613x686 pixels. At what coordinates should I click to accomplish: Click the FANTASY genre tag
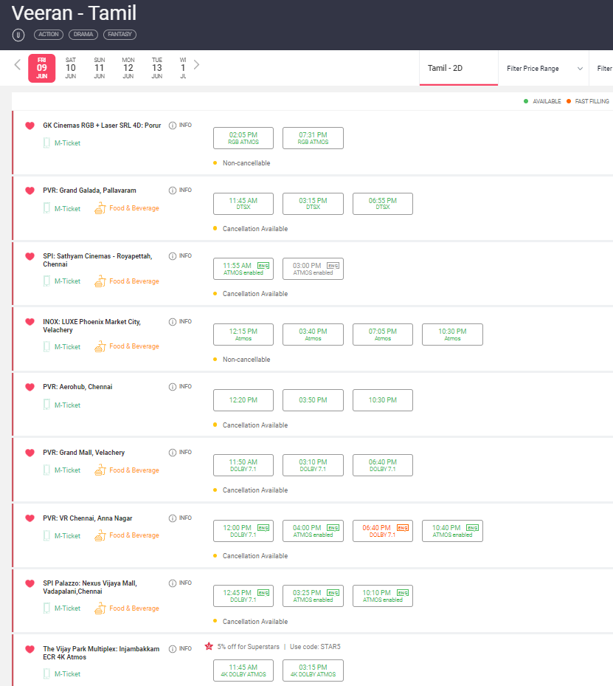pos(120,34)
